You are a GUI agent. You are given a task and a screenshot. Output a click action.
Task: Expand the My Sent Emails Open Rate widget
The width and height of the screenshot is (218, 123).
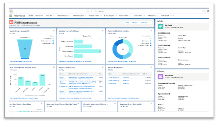click(42, 104)
